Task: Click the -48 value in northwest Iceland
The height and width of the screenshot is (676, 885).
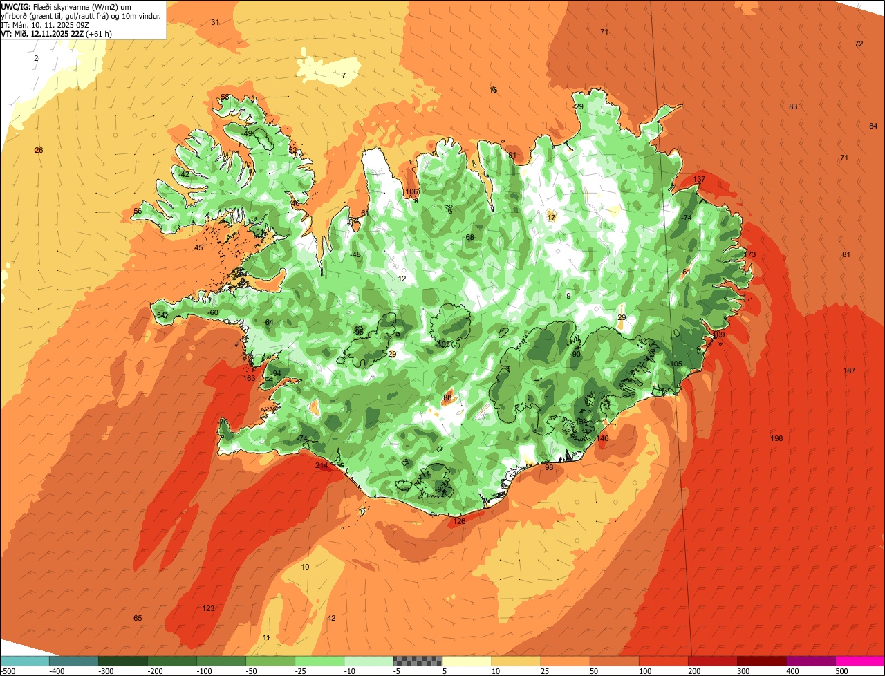Action: (355, 254)
